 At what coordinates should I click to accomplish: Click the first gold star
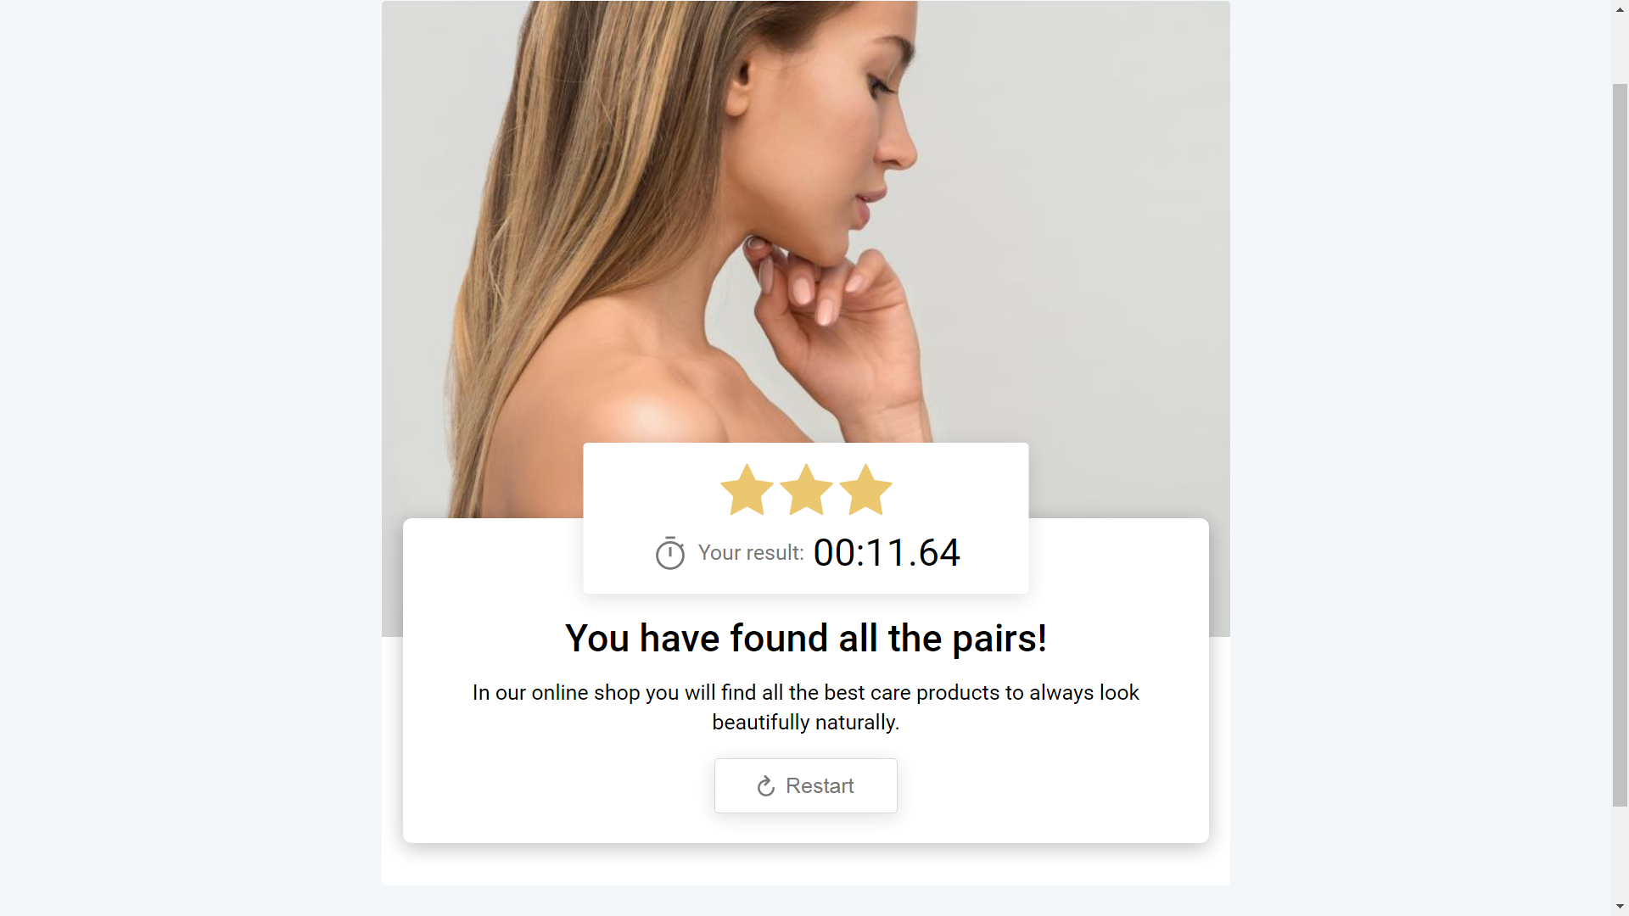coord(747,489)
